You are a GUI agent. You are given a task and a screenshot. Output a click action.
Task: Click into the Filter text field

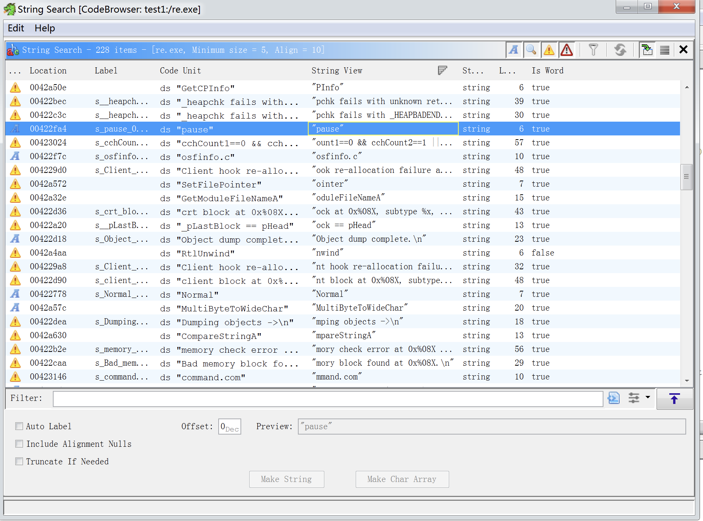coord(328,399)
